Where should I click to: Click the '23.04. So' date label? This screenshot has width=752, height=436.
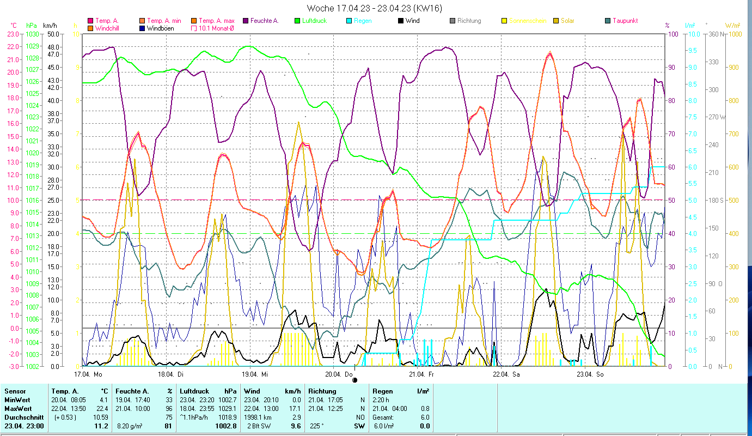(x=590, y=374)
